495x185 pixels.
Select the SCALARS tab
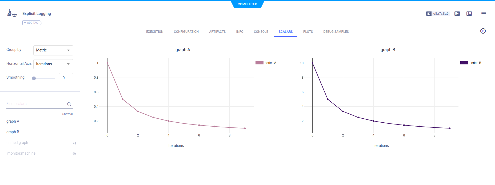(286, 32)
